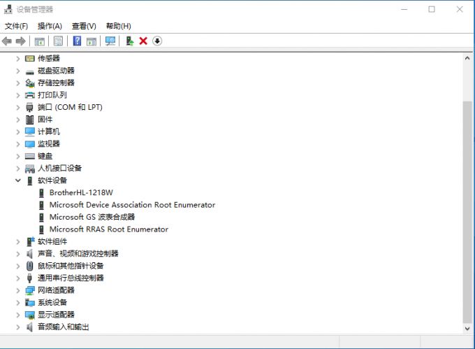
Task: Click the 软件组件 label
Action: click(52, 241)
